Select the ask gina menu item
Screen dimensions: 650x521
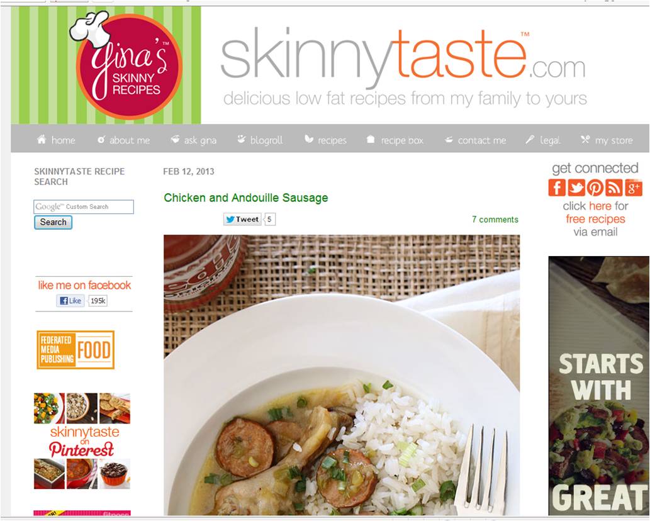click(x=194, y=140)
